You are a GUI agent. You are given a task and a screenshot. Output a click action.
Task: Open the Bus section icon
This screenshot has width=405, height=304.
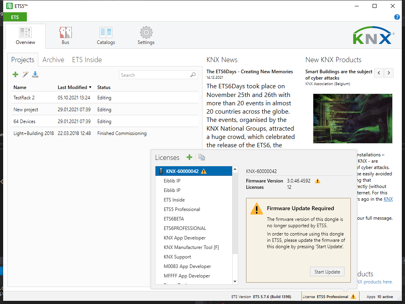coord(65,32)
